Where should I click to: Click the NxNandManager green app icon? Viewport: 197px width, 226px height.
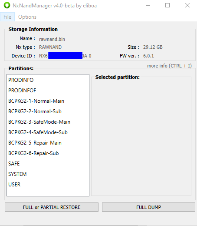pyautogui.click(x=7, y=6)
